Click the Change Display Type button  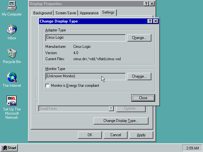pyautogui.click(x=121, y=121)
